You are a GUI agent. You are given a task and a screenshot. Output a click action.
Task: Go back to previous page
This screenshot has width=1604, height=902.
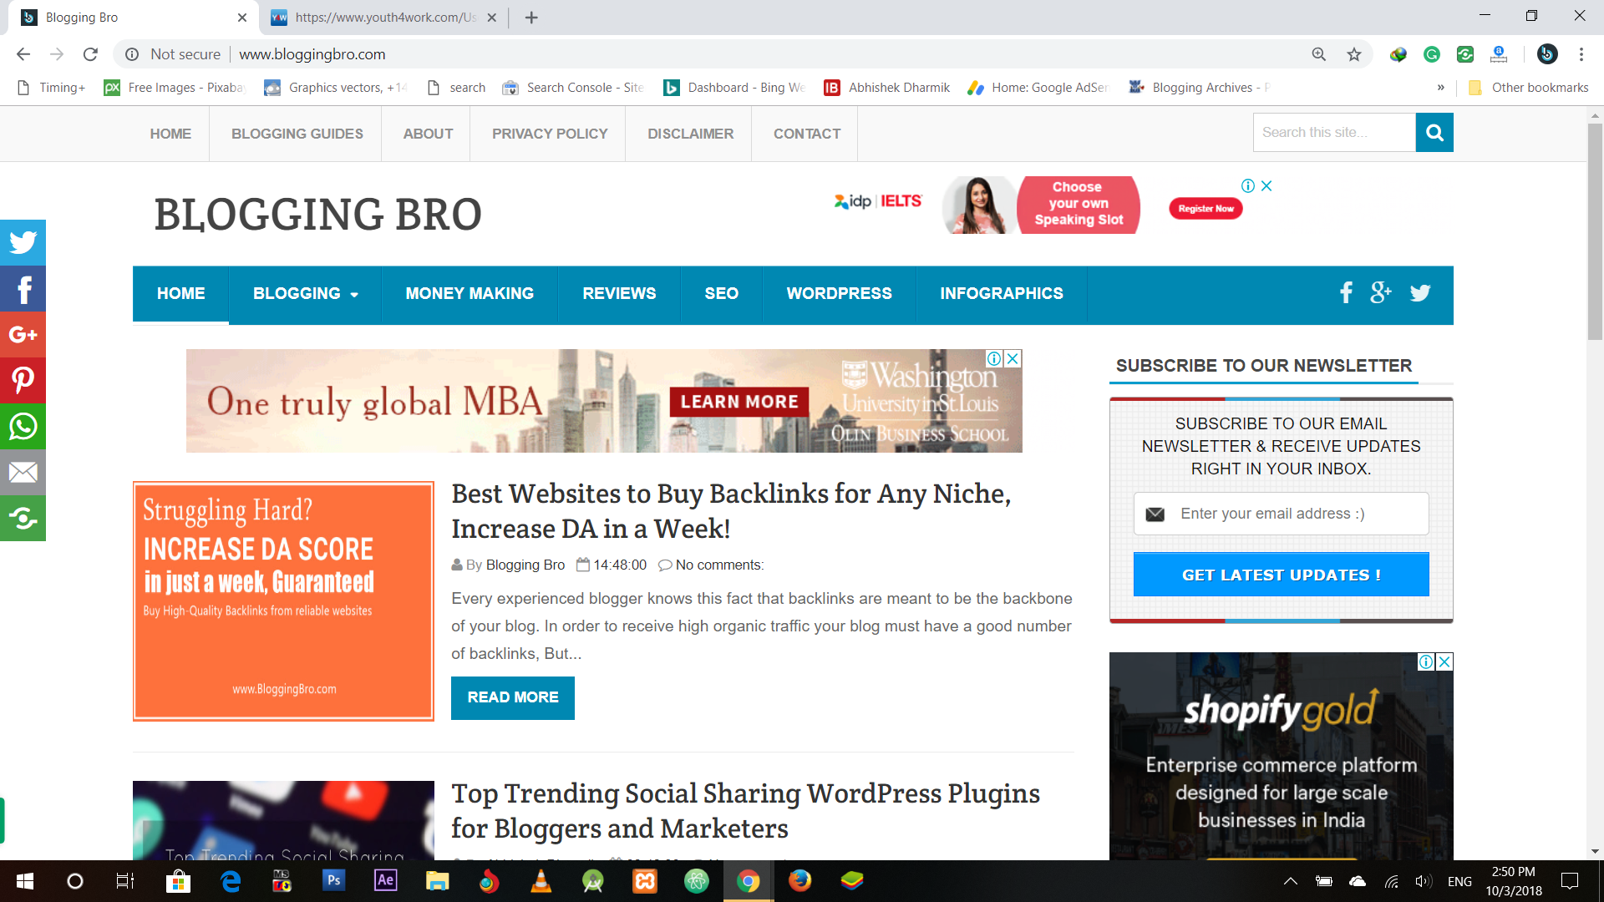click(23, 54)
